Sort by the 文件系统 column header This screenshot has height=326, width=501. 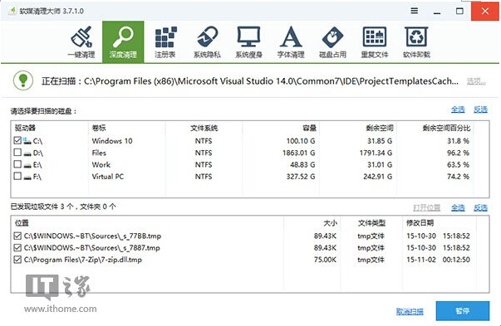coord(204,128)
